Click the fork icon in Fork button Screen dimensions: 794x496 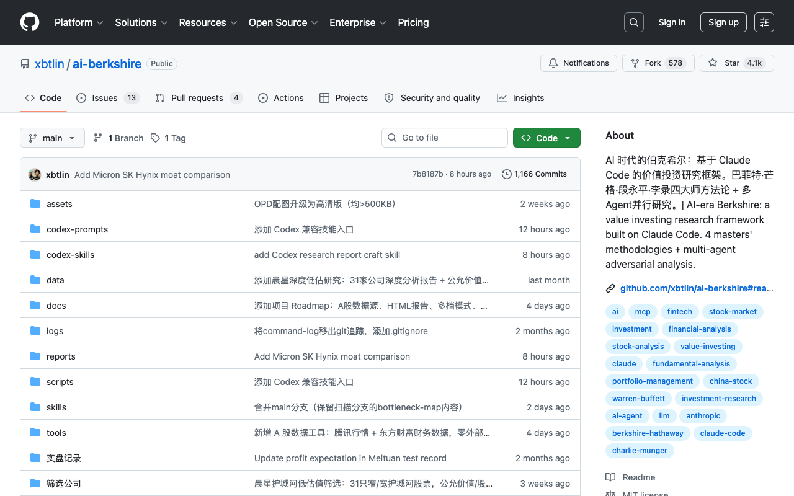(635, 63)
